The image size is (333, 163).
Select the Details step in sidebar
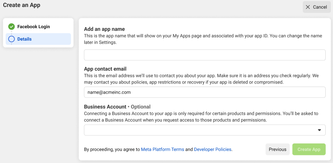(25, 39)
